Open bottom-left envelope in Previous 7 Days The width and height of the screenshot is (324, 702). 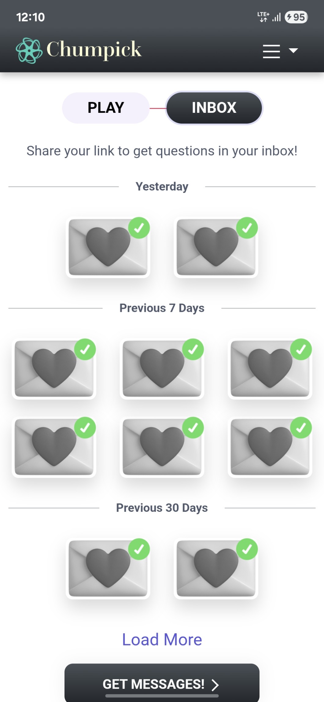[54, 447]
